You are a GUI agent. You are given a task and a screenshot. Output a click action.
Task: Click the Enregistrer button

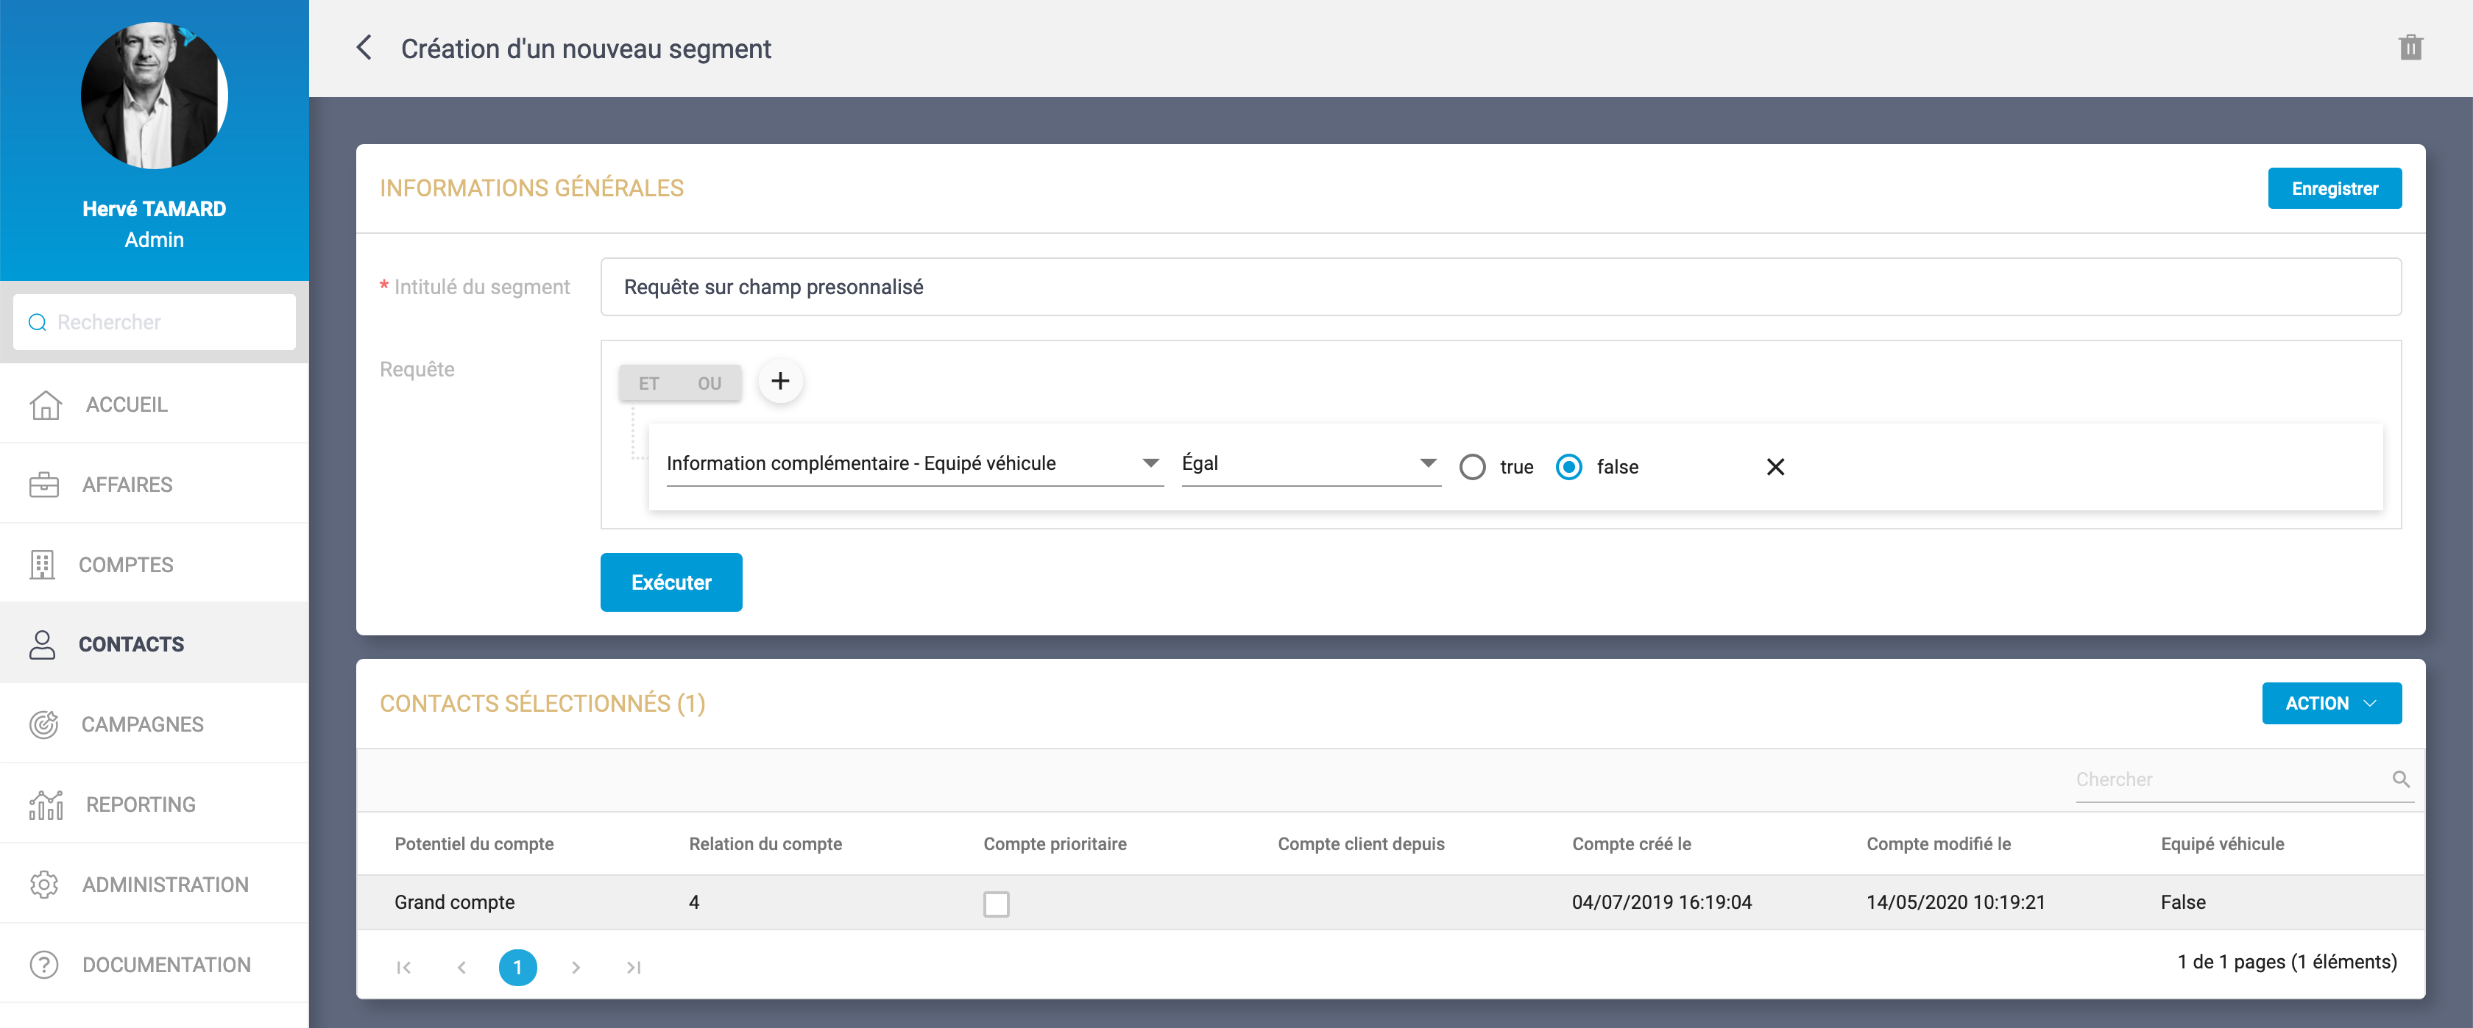2333,189
